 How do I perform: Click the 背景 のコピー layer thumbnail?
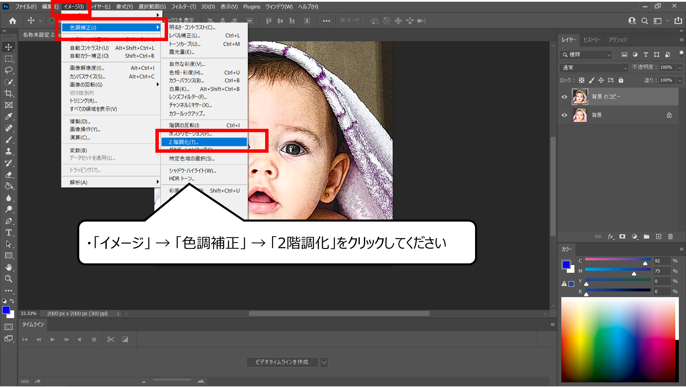580,97
